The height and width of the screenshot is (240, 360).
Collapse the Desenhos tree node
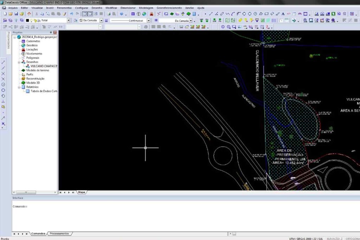coord(19,62)
